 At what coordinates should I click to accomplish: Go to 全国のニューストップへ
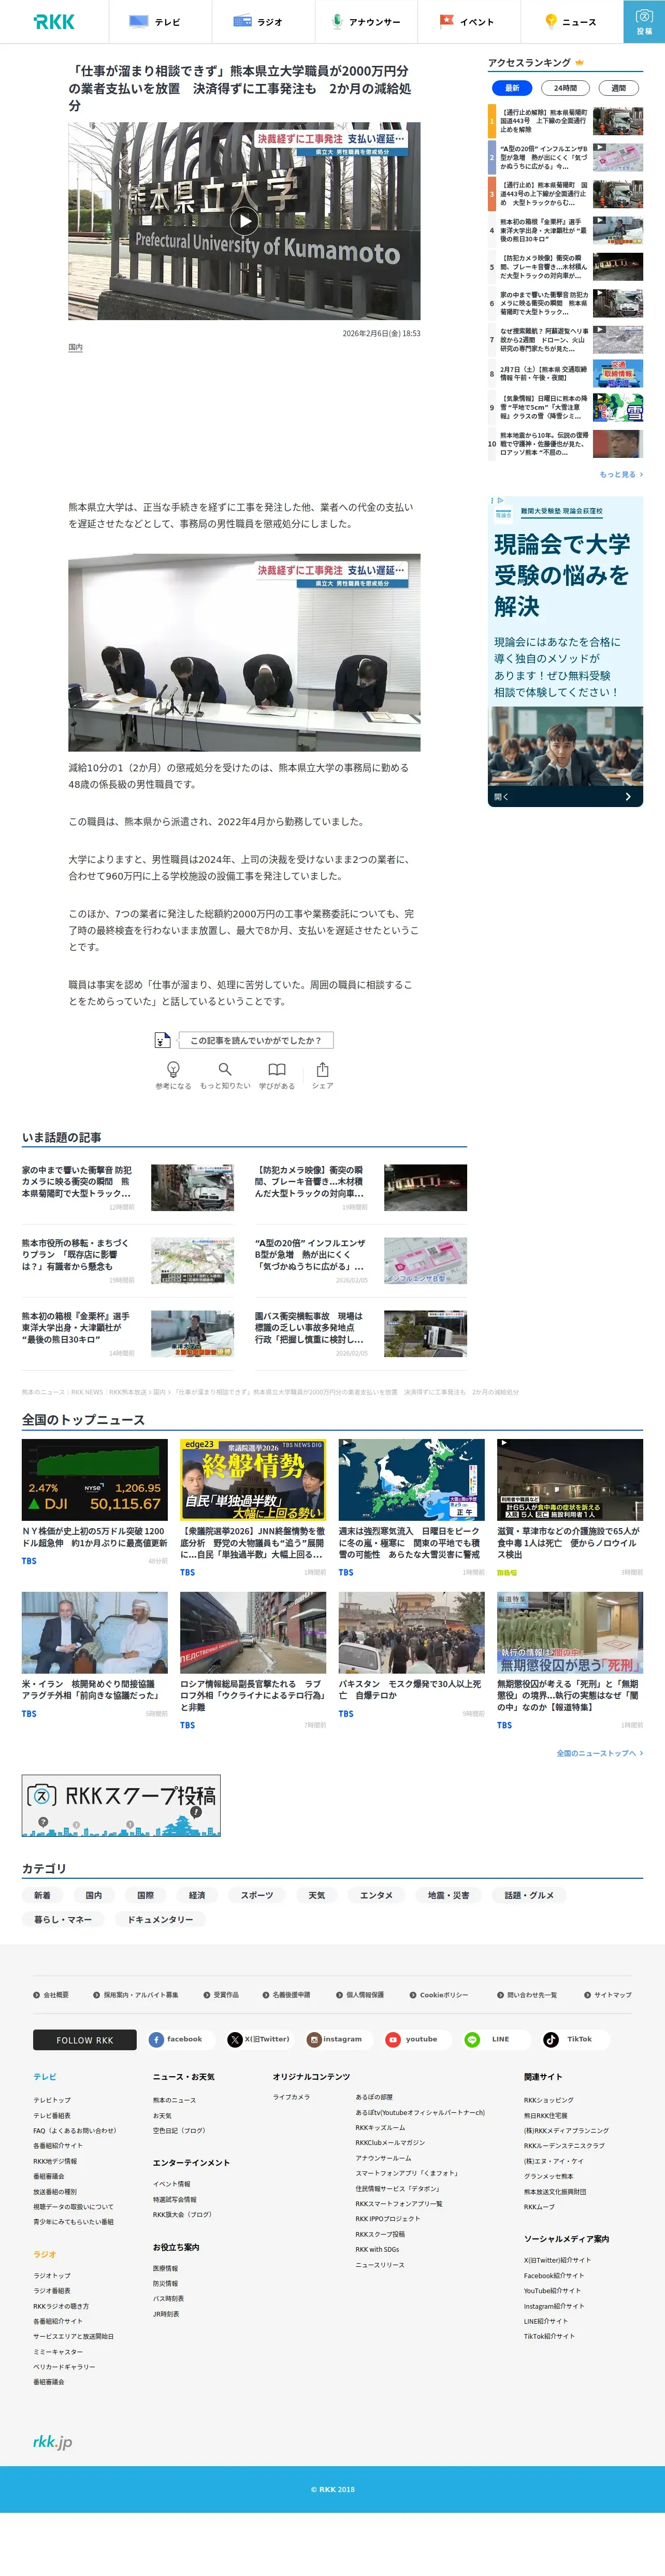coord(599,1753)
